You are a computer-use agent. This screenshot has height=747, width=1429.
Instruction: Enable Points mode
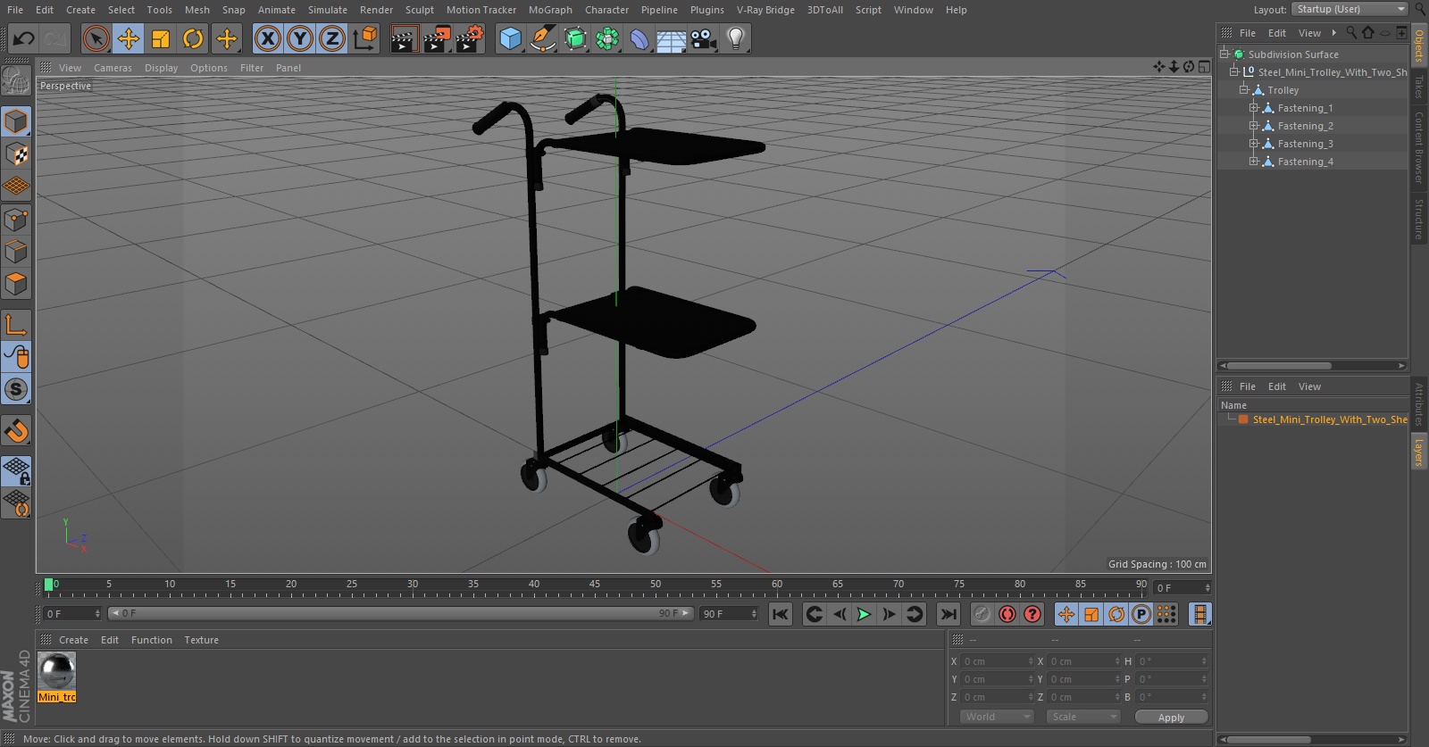click(16, 220)
